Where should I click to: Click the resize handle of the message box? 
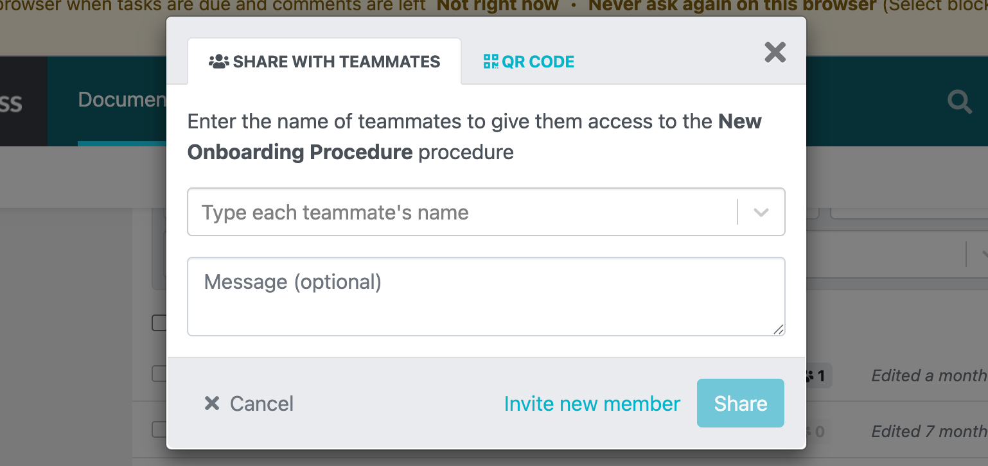pos(779,330)
